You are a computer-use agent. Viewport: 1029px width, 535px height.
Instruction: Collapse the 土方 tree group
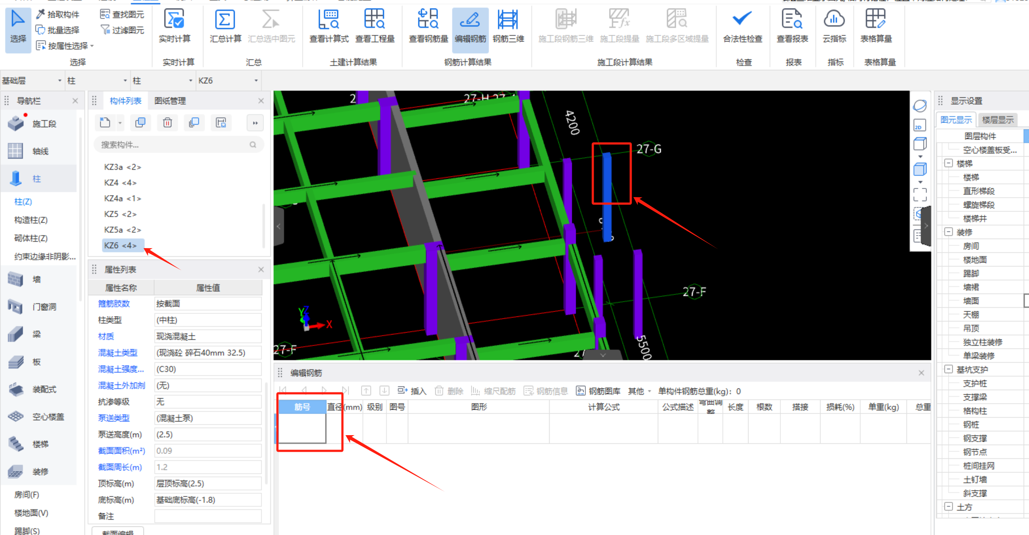click(x=948, y=506)
